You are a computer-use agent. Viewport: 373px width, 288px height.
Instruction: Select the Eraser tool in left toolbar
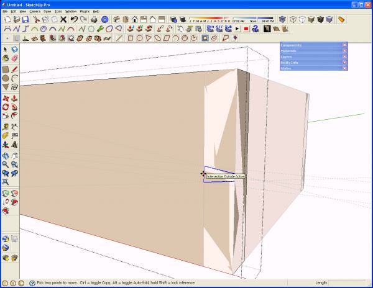[x=14, y=58]
